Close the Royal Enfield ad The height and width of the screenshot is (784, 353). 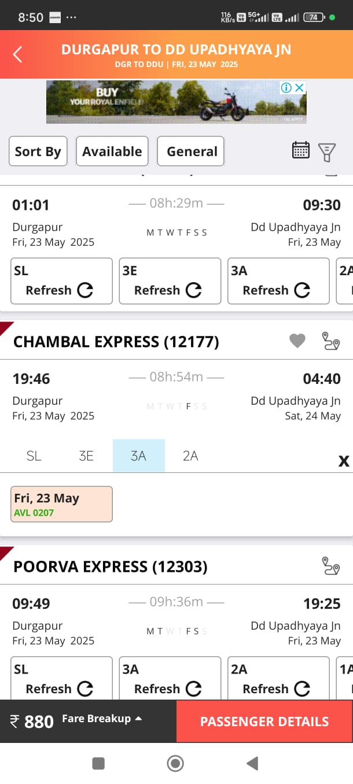[299, 88]
